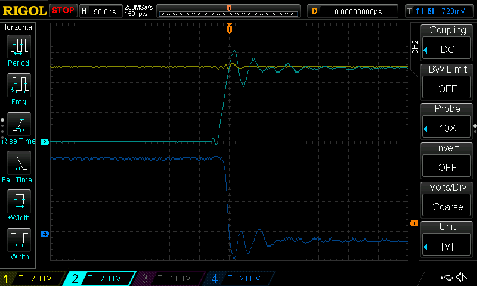Click the RIGOL logo
This screenshot has height=286, width=477.
[24, 11]
